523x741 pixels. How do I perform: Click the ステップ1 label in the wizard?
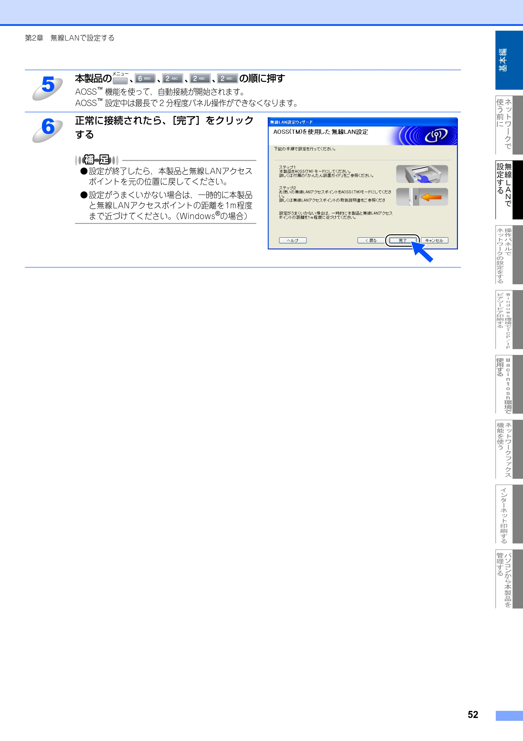287,167
